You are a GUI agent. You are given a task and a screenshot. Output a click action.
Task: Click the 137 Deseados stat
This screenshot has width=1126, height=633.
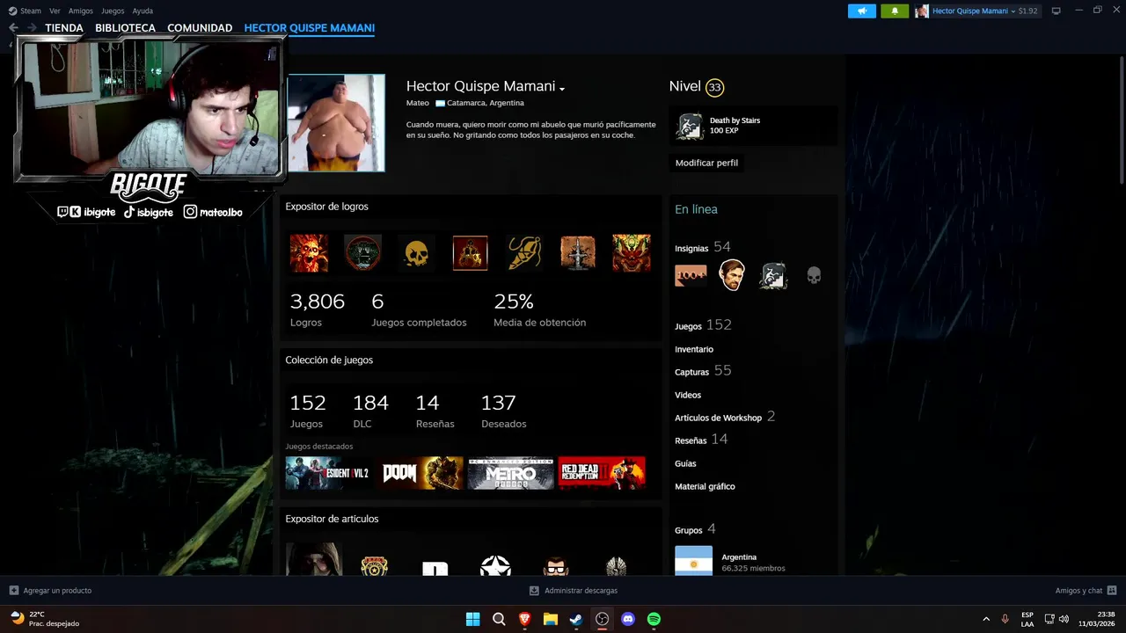503,411
